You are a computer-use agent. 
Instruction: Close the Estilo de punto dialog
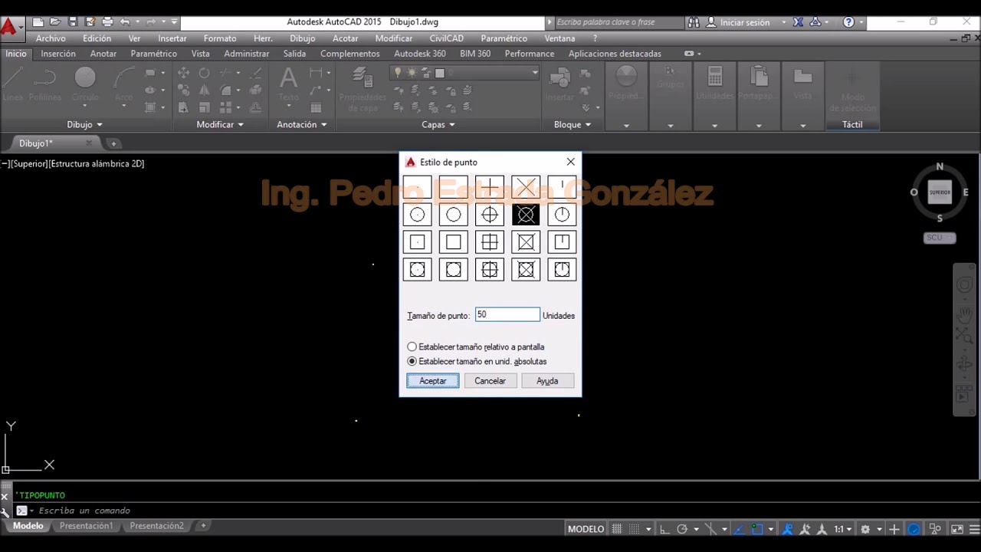[x=570, y=162]
